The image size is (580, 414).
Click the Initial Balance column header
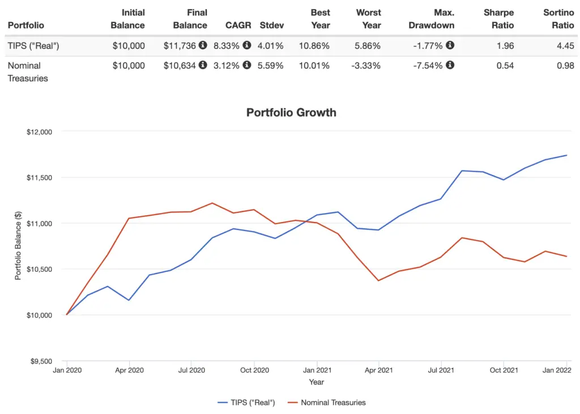coord(127,19)
